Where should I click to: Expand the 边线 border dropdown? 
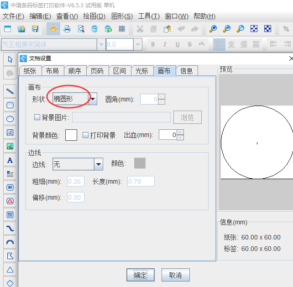click(x=98, y=164)
